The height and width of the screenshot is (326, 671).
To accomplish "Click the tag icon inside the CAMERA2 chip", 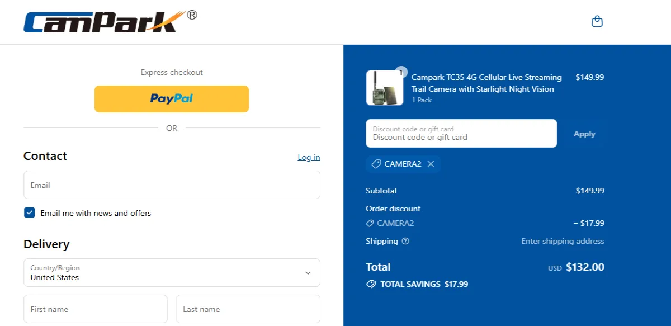I will coord(376,164).
